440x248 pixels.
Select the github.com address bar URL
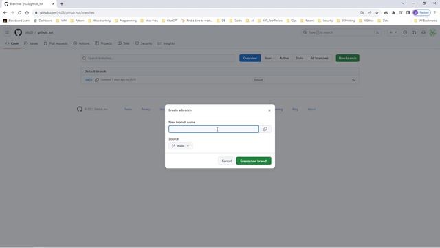pos(67,12)
